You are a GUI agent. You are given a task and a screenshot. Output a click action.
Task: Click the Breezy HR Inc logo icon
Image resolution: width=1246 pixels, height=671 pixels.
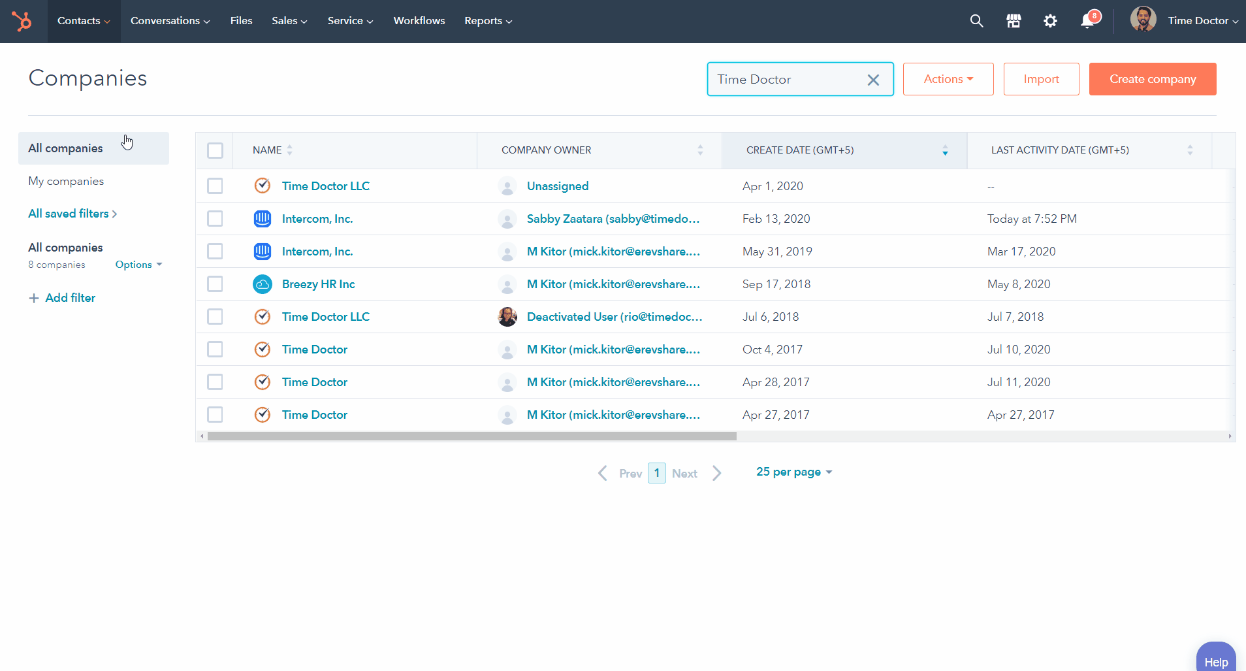click(x=263, y=284)
